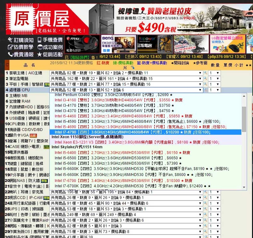Open the 促銷活動 link

[x=50, y=54]
